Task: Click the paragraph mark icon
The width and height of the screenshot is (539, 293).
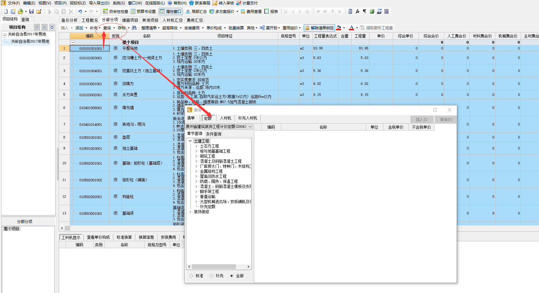Action: click(x=365, y=11)
